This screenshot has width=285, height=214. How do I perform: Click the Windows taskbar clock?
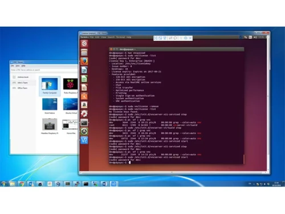click(x=276, y=184)
